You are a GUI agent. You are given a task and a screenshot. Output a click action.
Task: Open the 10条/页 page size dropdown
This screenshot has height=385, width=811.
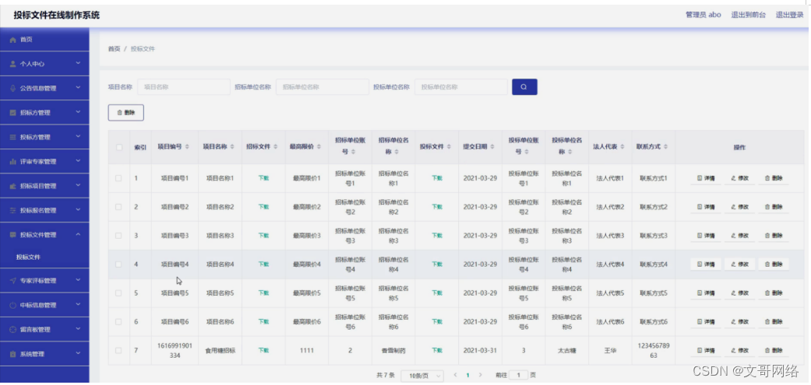point(422,376)
